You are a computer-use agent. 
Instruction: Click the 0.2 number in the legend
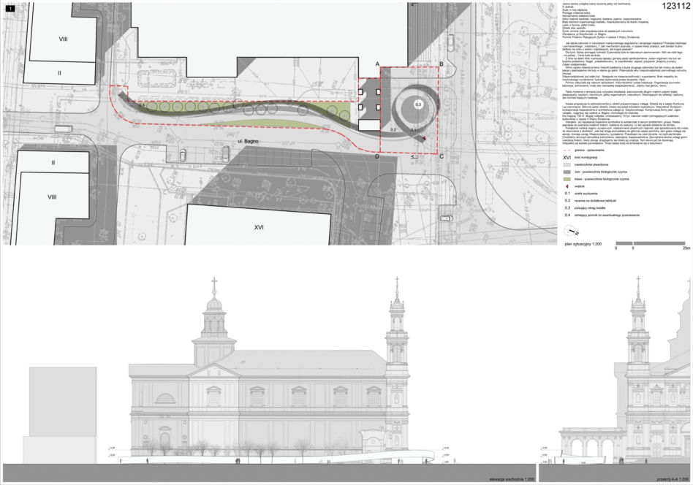(567, 201)
